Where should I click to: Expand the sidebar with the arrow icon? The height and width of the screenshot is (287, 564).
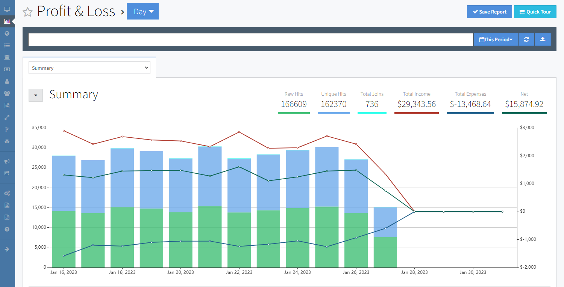tap(7, 249)
